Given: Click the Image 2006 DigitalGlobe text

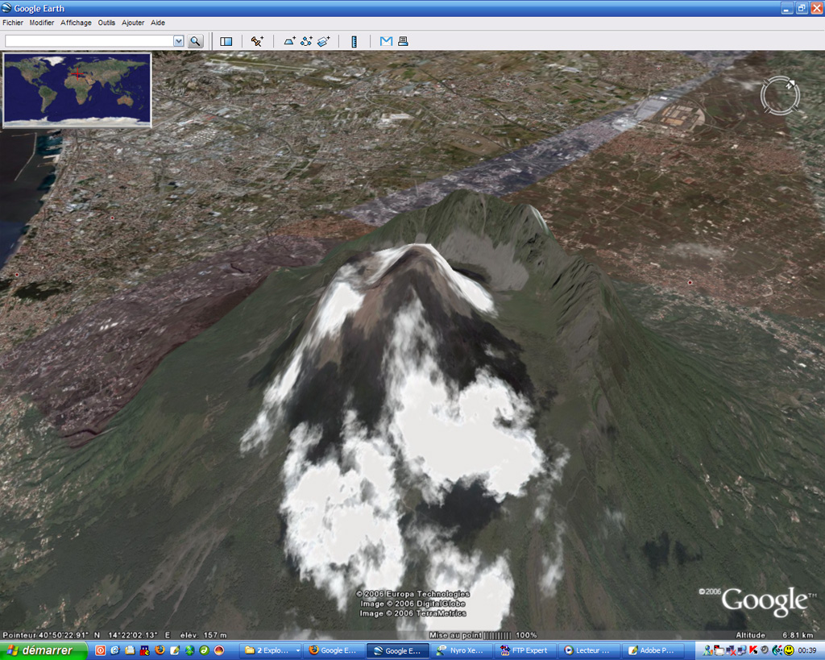Looking at the screenshot, I should coord(412,604).
